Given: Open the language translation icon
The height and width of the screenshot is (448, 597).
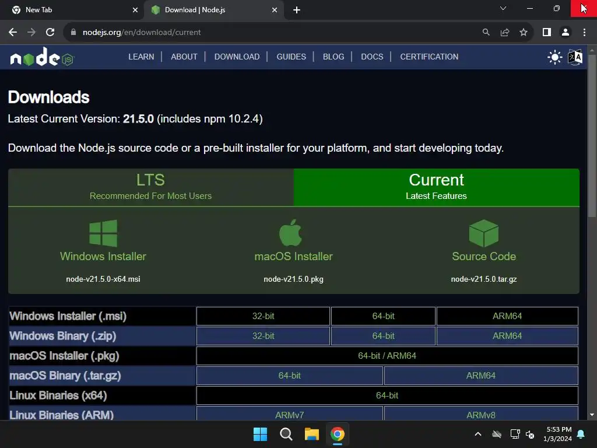Looking at the screenshot, I should point(575,57).
